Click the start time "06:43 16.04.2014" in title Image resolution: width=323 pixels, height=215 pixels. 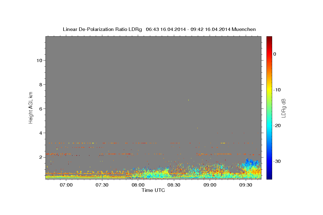point(166,29)
